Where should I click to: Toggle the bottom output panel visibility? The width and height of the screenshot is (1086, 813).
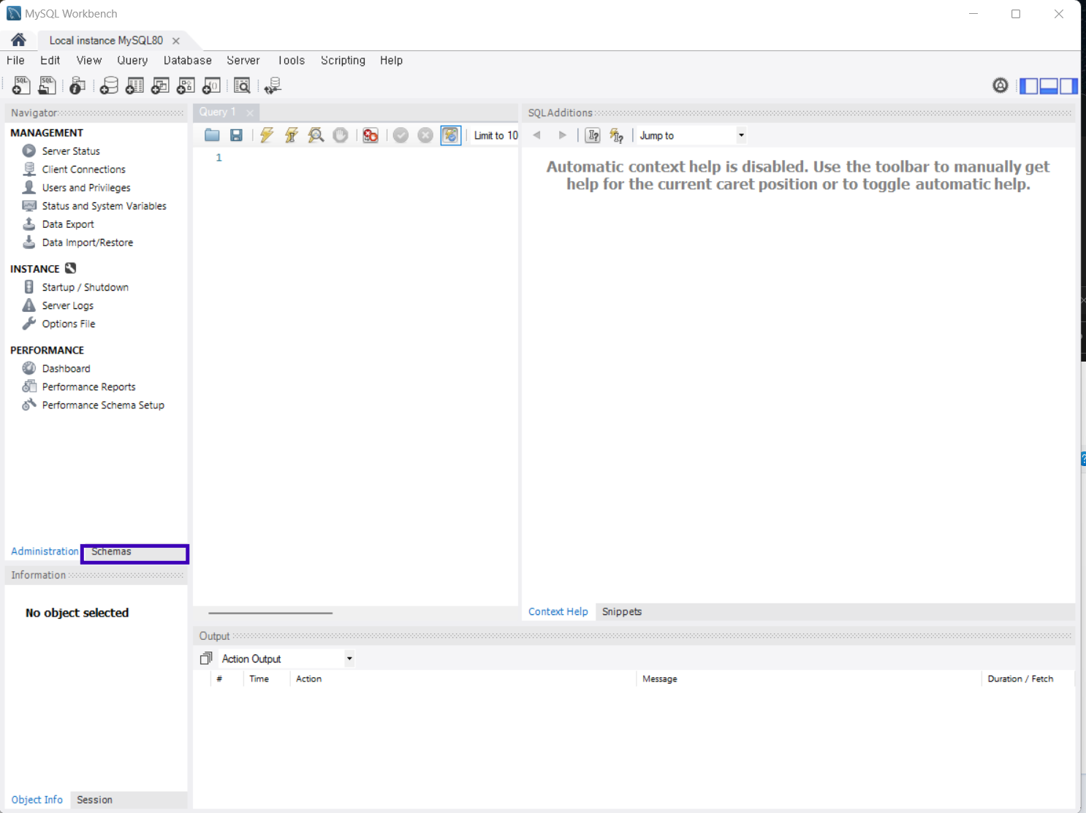(x=1049, y=86)
